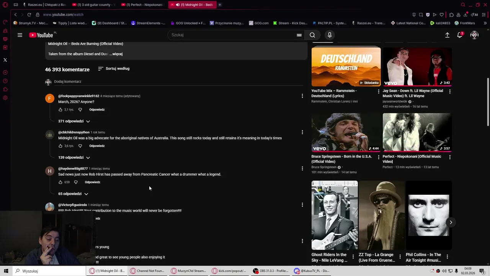
Task: Open YouTube notifications bell
Action: coord(460,35)
